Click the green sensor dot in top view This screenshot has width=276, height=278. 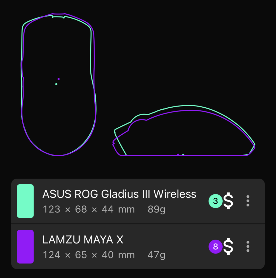coord(56,84)
